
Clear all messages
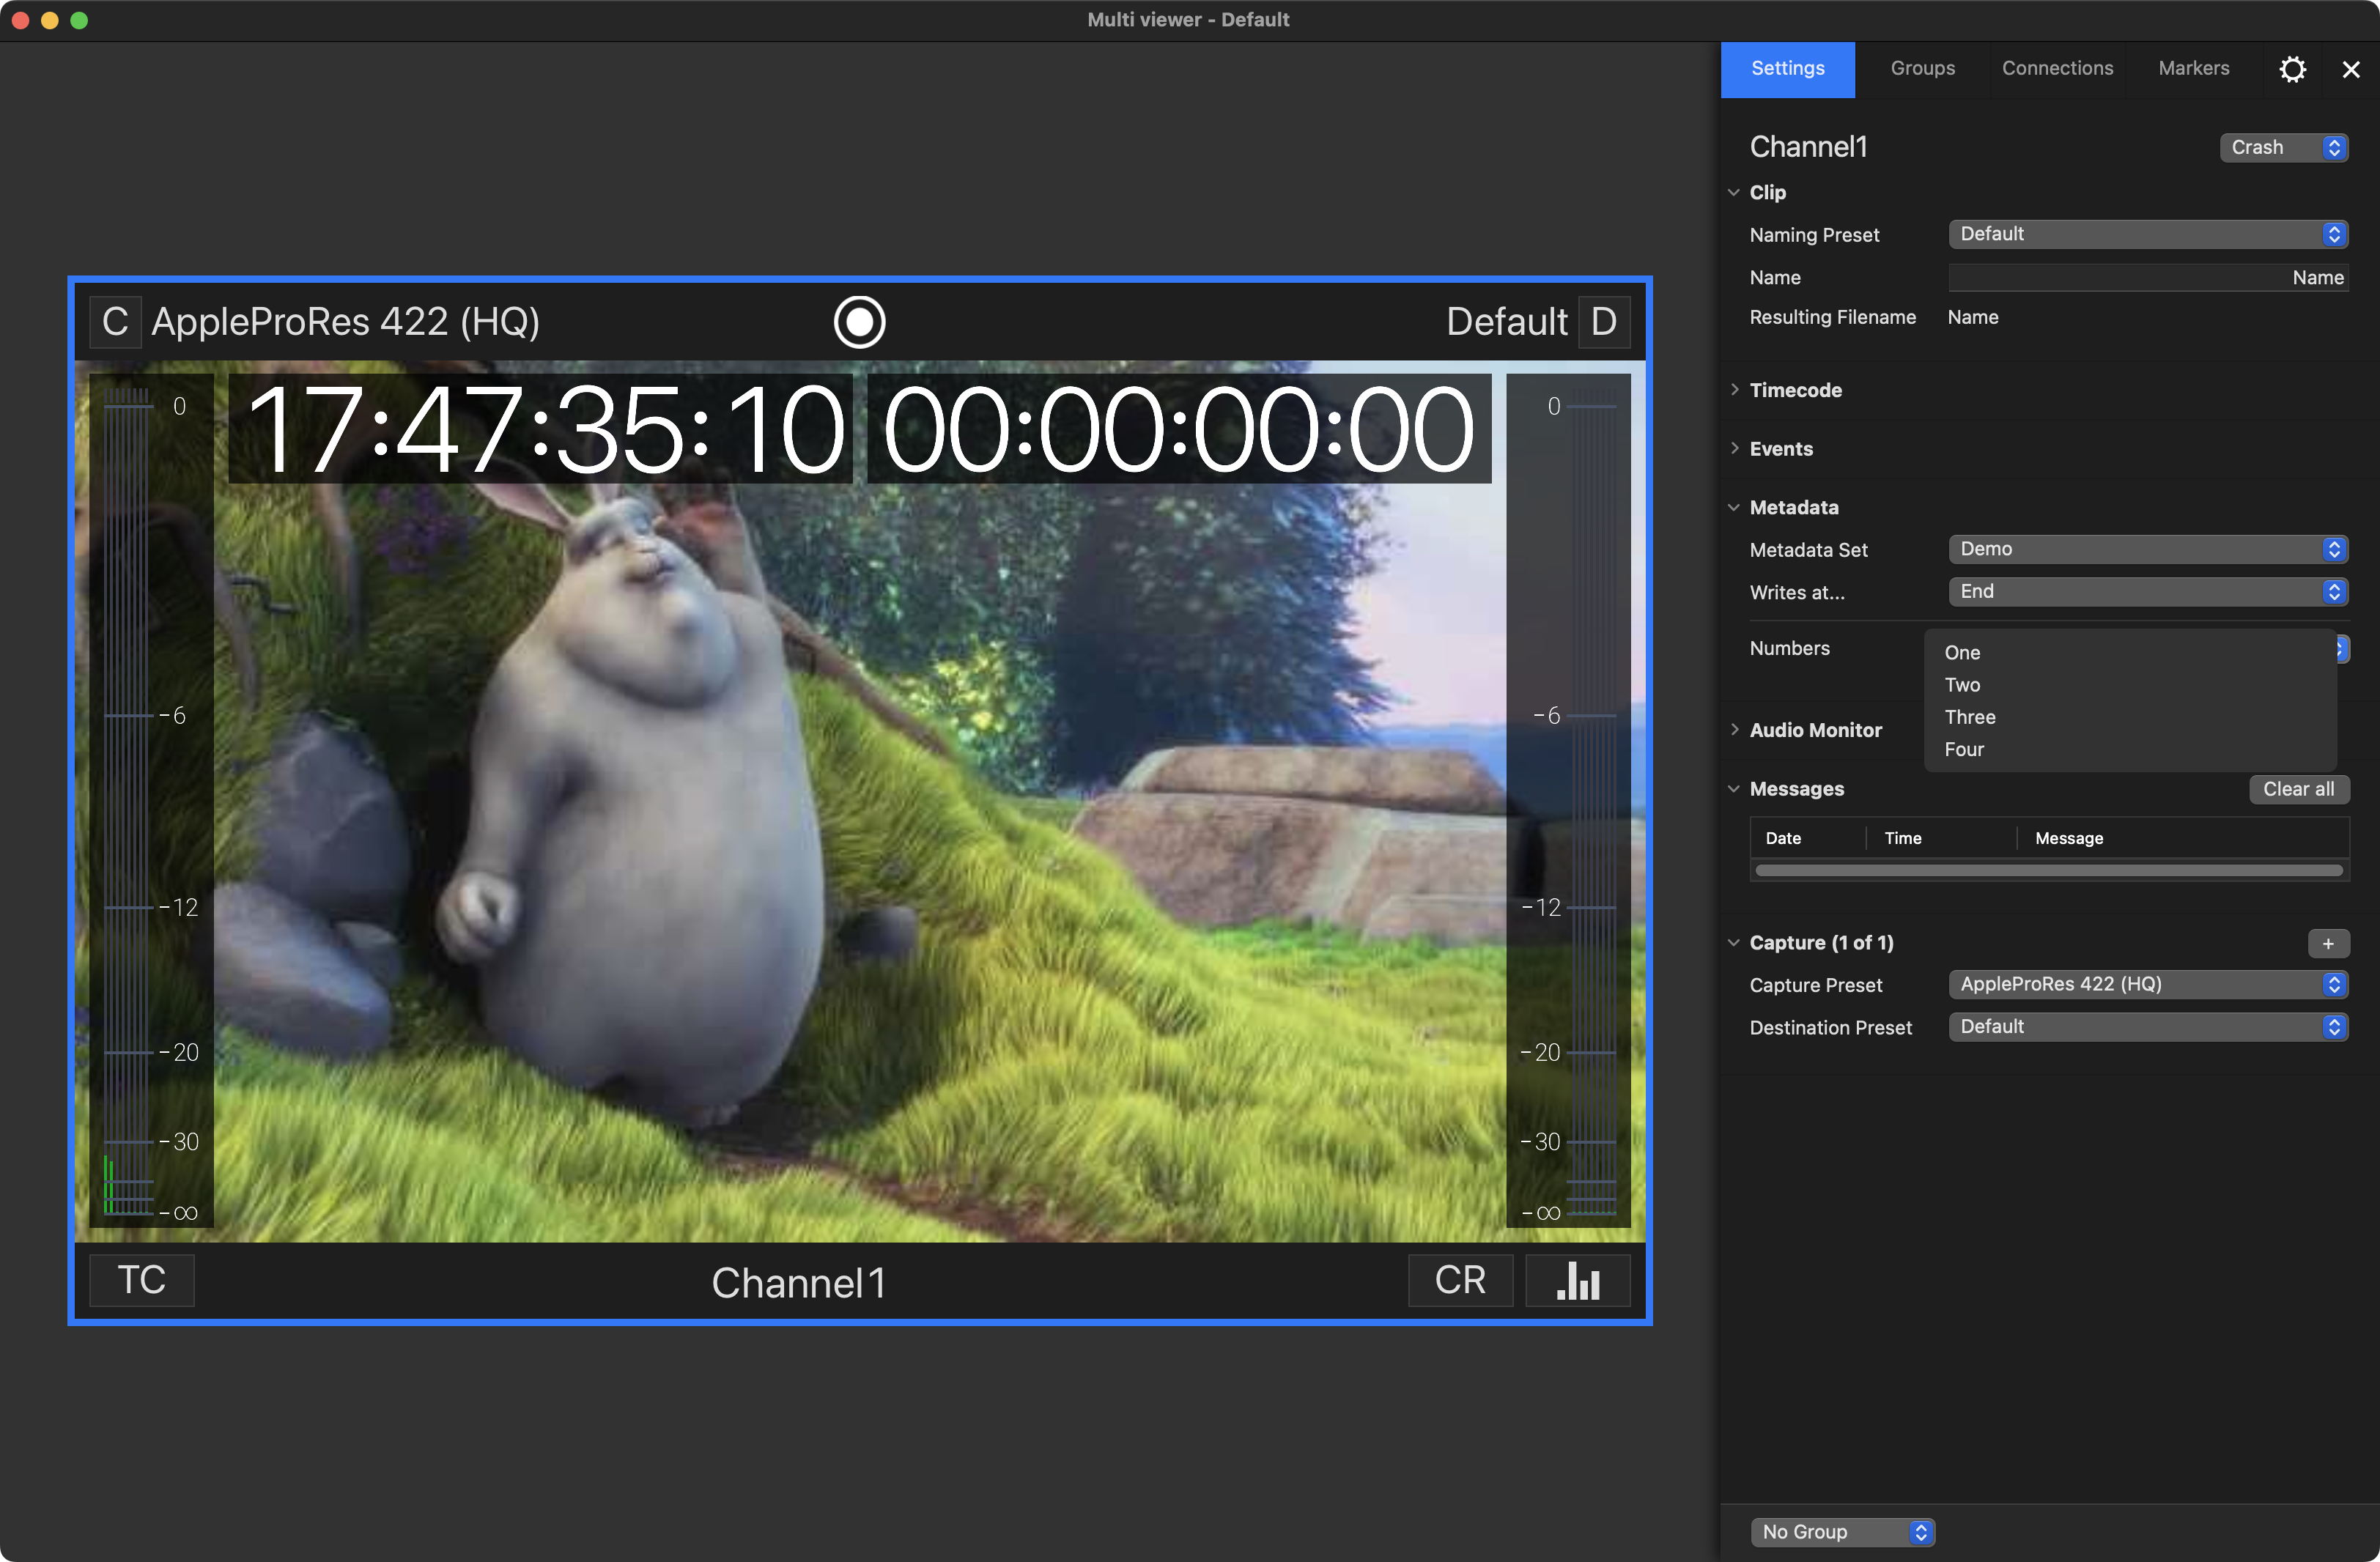tap(2298, 789)
